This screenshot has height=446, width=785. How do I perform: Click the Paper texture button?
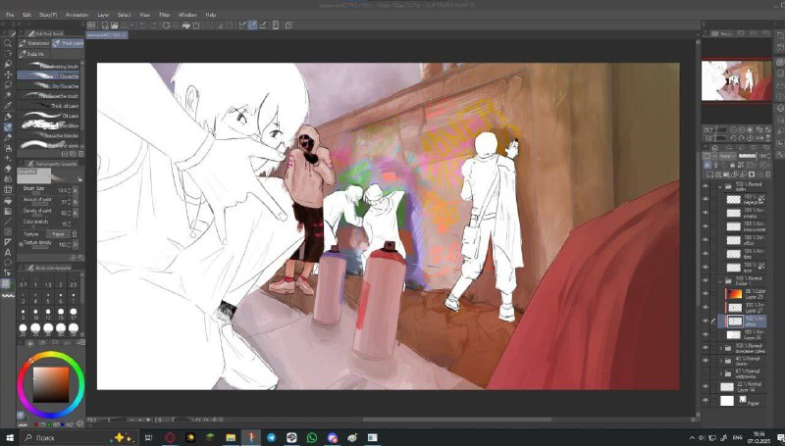[x=58, y=234]
